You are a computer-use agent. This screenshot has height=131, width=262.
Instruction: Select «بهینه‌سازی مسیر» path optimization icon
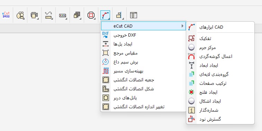[x=106, y=71]
